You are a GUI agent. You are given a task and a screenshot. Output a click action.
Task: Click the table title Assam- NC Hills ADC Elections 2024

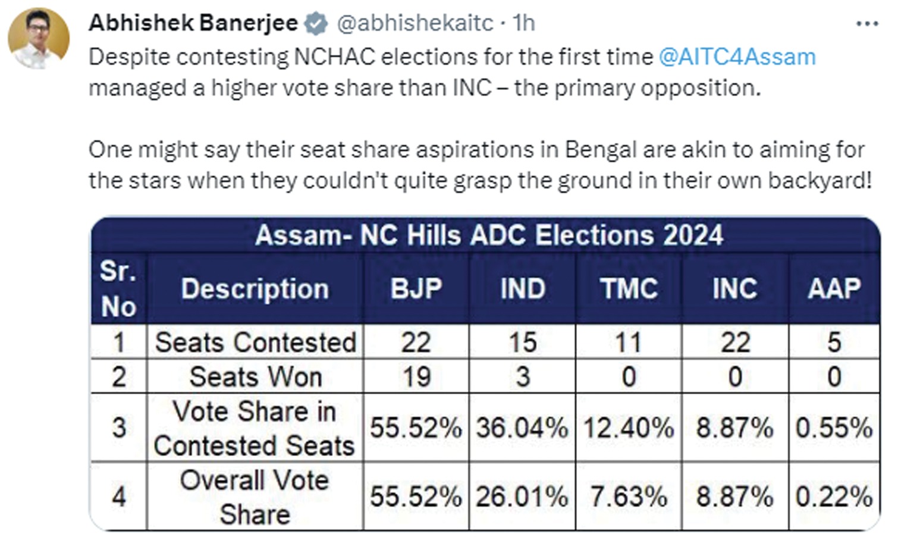point(489,235)
